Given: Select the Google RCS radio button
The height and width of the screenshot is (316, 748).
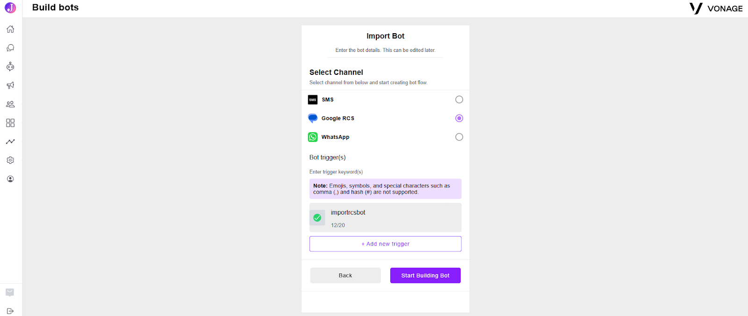Looking at the screenshot, I should tap(459, 118).
